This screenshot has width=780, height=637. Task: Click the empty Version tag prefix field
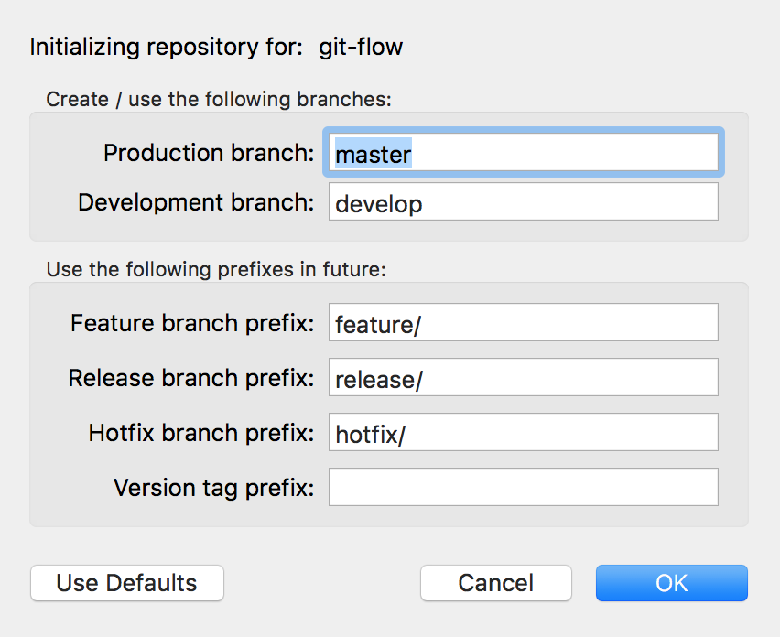click(x=522, y=487)
